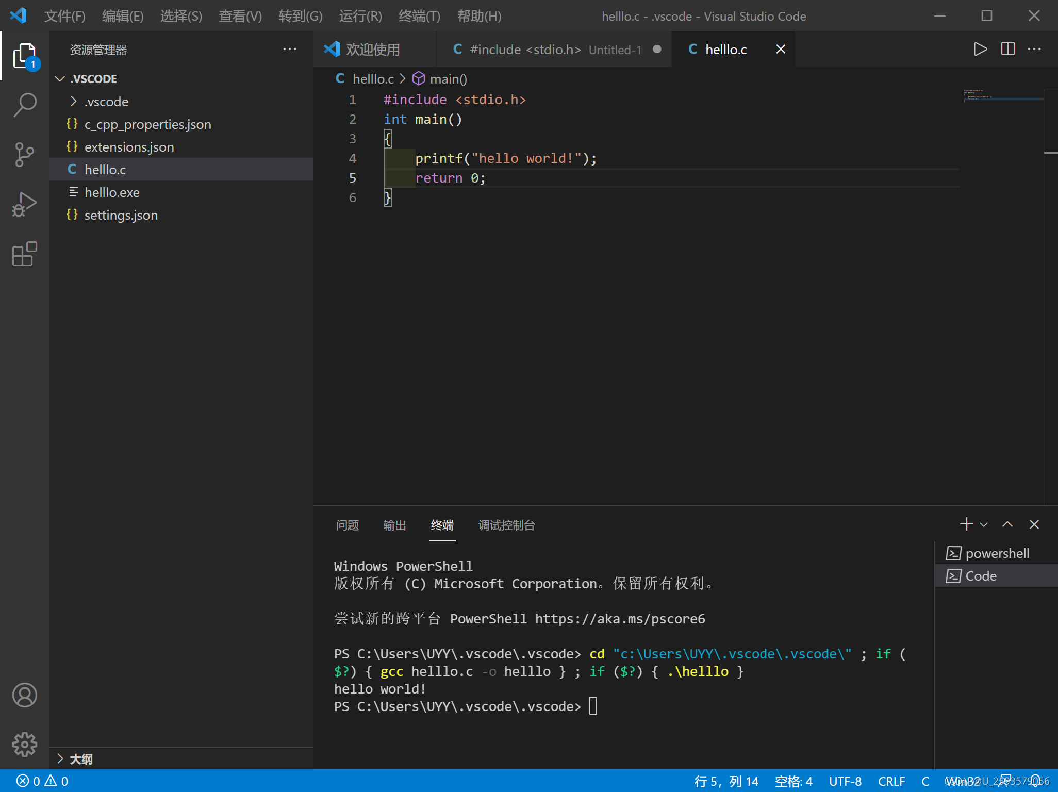
Task: Close the helllo.c editor tab
Action: click(781, 49)
